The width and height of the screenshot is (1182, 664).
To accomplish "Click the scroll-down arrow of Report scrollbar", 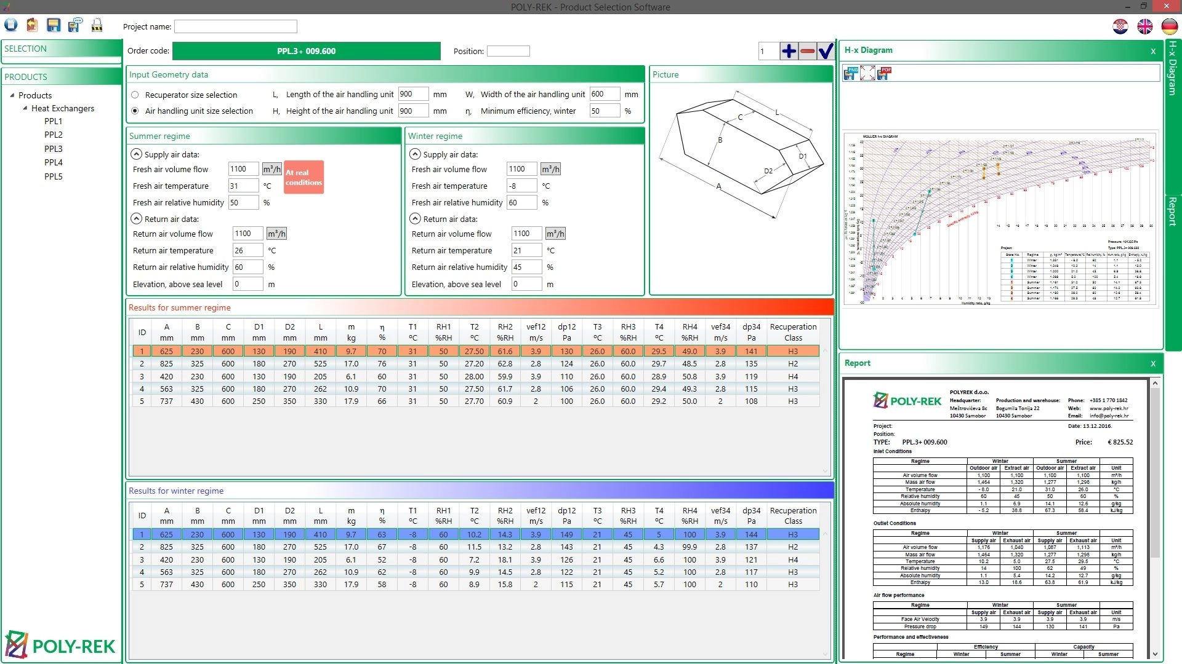I will tap(1155, 654).
